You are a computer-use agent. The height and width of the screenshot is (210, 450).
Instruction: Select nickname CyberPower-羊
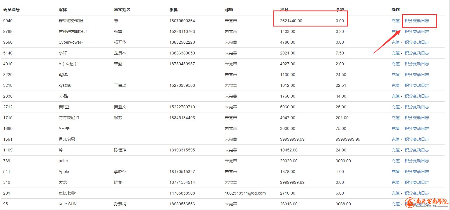tap(73, 42)
